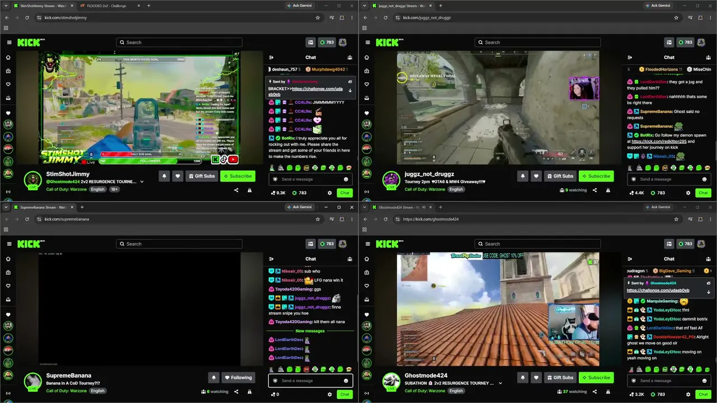Open tab search dropdown in juggz_not_druggz window
This screenshot has width=717, height=403.
365,6
